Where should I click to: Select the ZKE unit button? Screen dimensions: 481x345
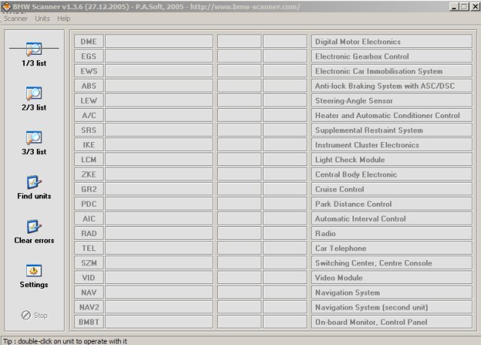pyautogui.click(x=89, y=174)
